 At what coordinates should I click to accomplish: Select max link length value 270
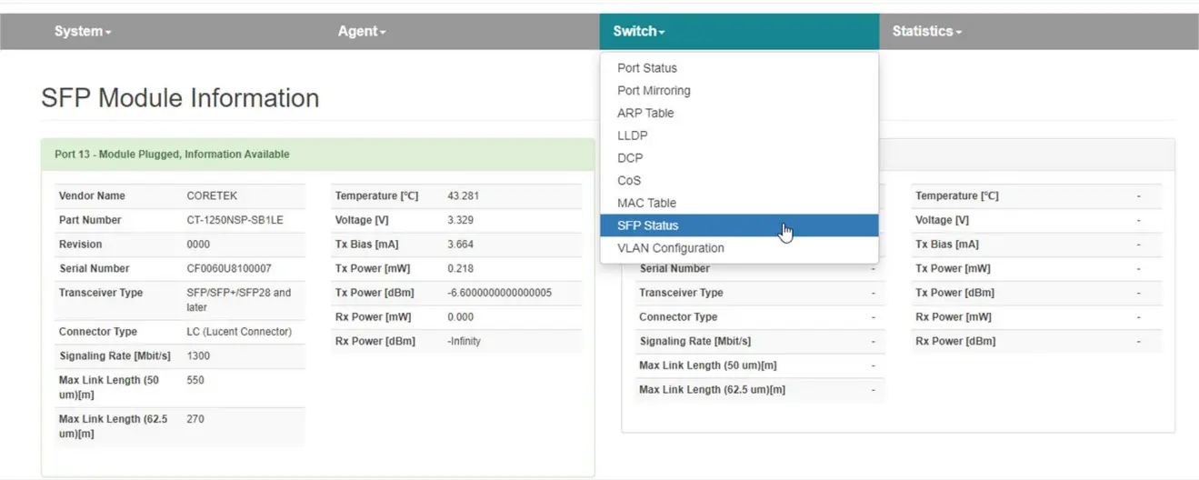195,419
